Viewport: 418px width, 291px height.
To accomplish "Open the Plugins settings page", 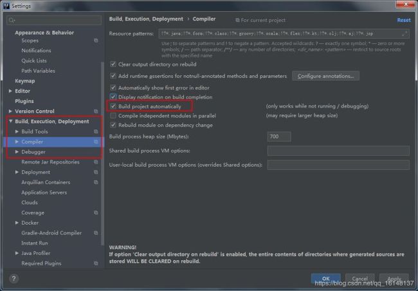I will [x=24, y=101].
